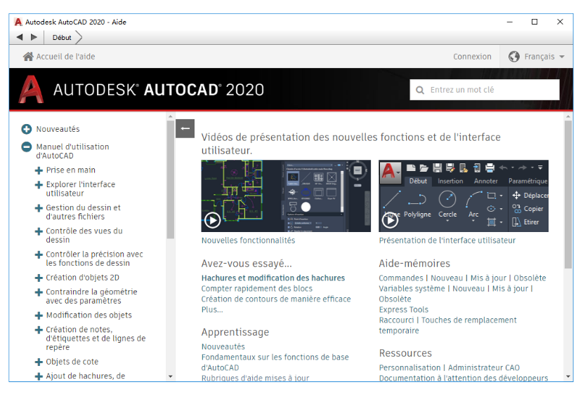Go forward with the right navigation arrow
Screen dimensions: 583x394
pyautogui.click(x=34, y=37)
